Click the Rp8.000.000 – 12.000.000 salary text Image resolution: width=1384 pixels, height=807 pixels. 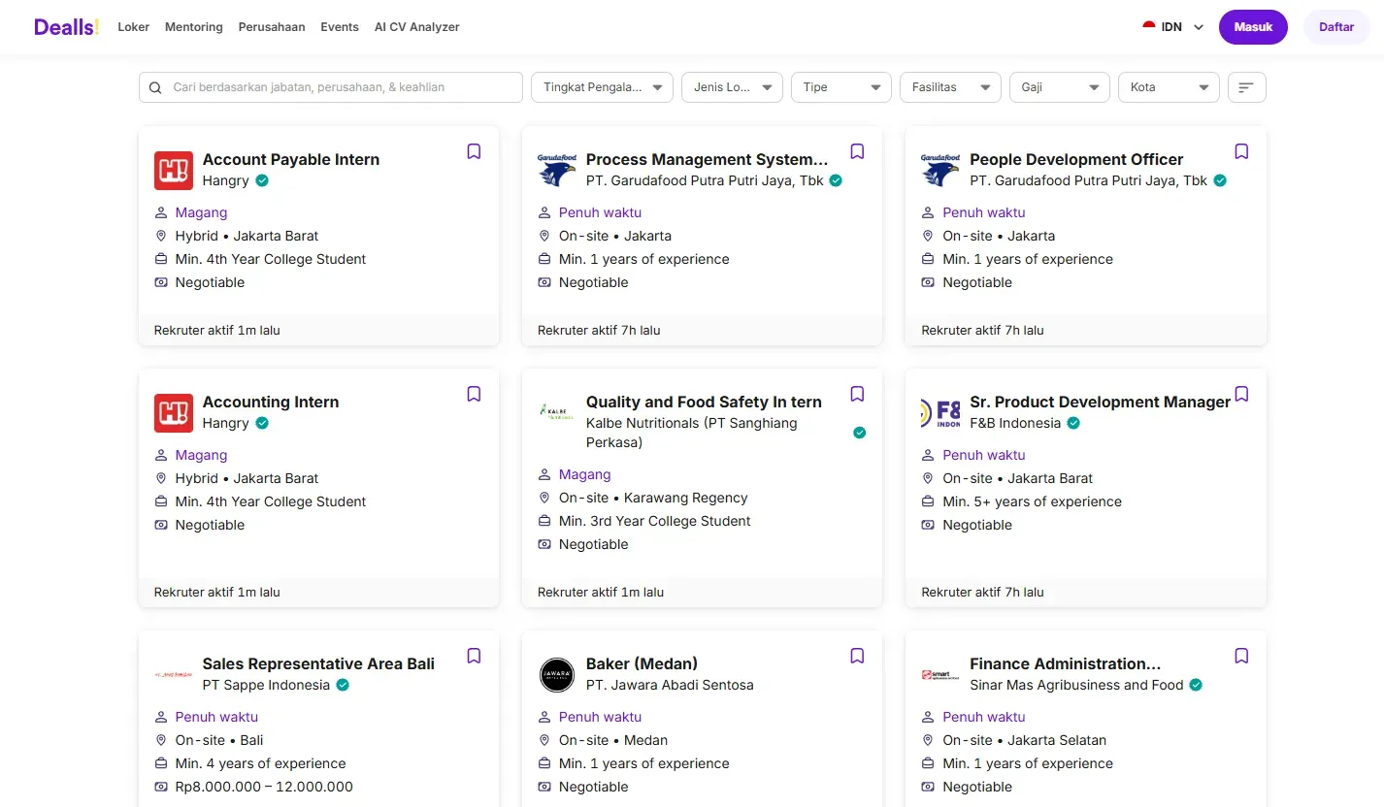pos(264,787)
